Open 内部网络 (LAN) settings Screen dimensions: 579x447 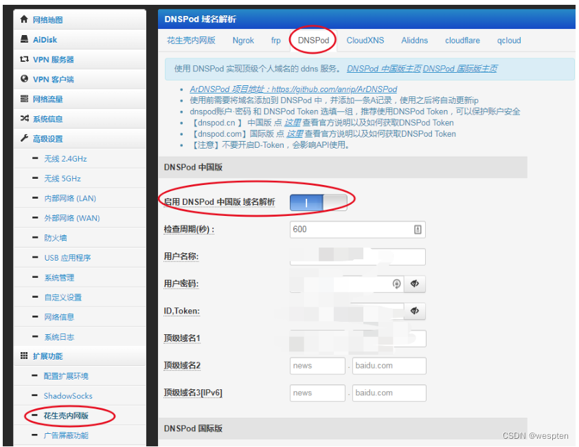coord(70,199)
